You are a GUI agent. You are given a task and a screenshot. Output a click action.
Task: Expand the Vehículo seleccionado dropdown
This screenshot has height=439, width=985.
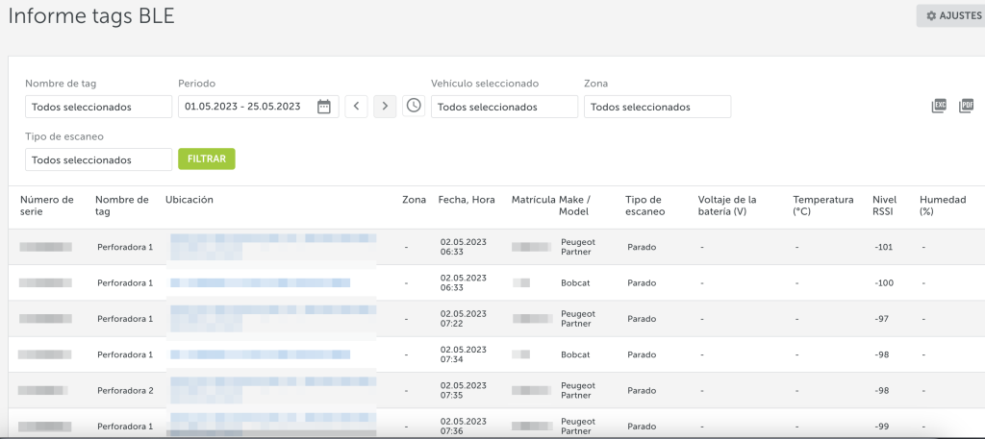[x=504, y=107]
